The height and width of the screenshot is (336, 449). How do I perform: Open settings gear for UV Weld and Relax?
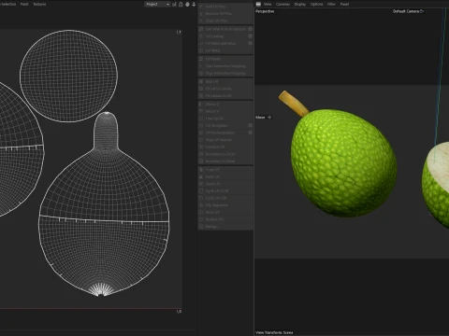(x=250, y=43)
